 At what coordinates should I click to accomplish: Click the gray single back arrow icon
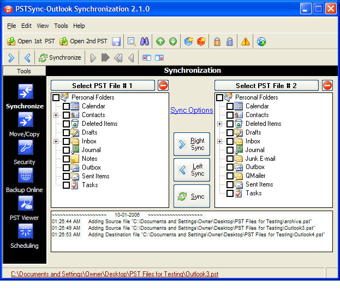[x=131, y=58]
